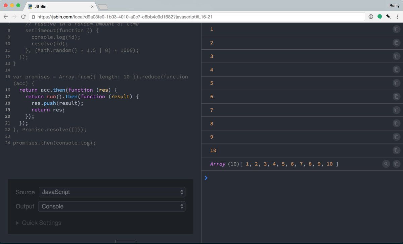
Task: Expand the Quick Settings section
Action: point(39,223)
